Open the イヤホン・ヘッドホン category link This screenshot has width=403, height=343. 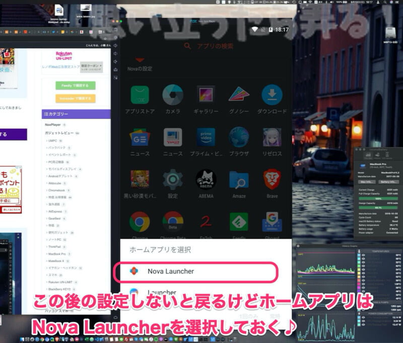pyautogui.click(x=62, y=268)
